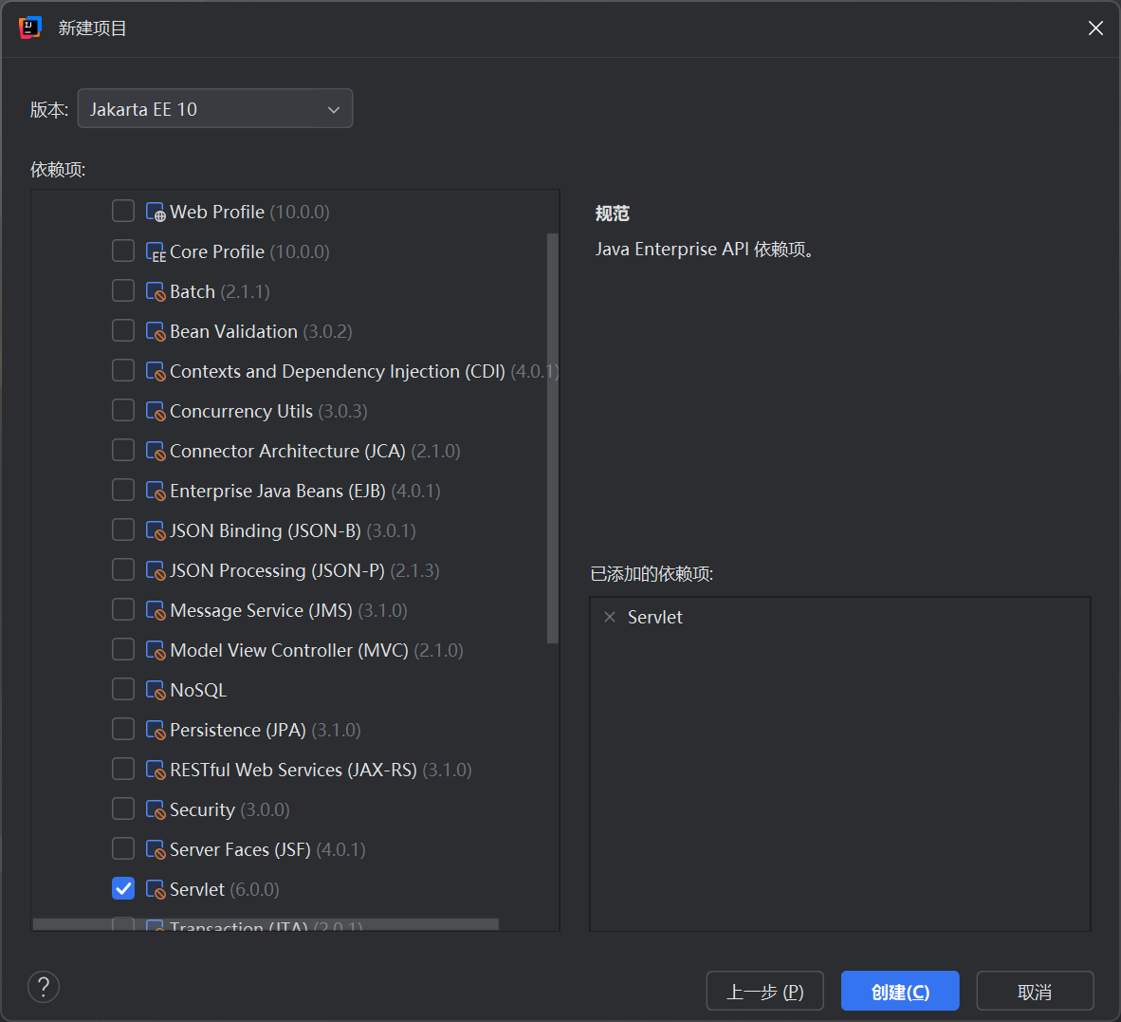The width and height of the screenshot is (1121, 1022).
Task: Select the NoSQL label text
Action: pos(198,691)
